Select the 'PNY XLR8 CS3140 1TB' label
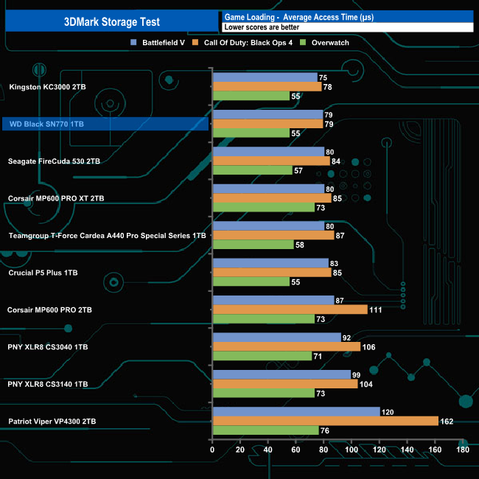Viewport: 479px width, 479px height. click(48, 384)
